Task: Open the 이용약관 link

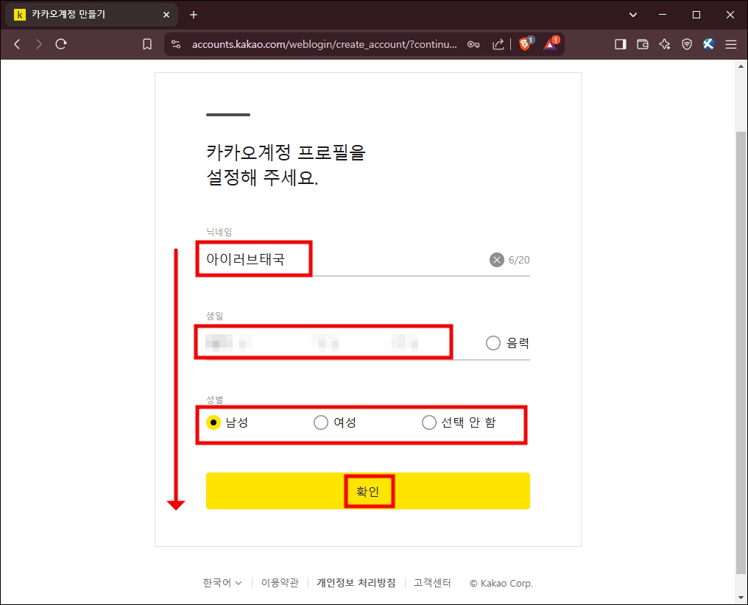Action: tap(280, 583)
